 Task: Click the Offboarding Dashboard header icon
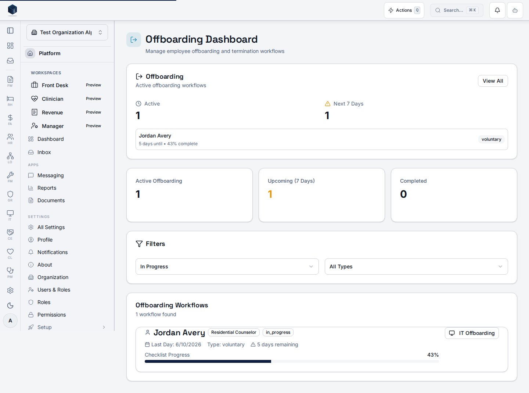click(134, 40)
